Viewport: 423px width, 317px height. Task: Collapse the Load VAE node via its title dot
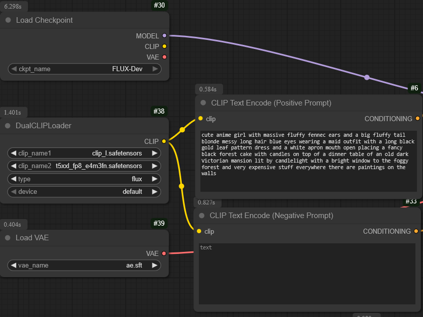[8, 238]
